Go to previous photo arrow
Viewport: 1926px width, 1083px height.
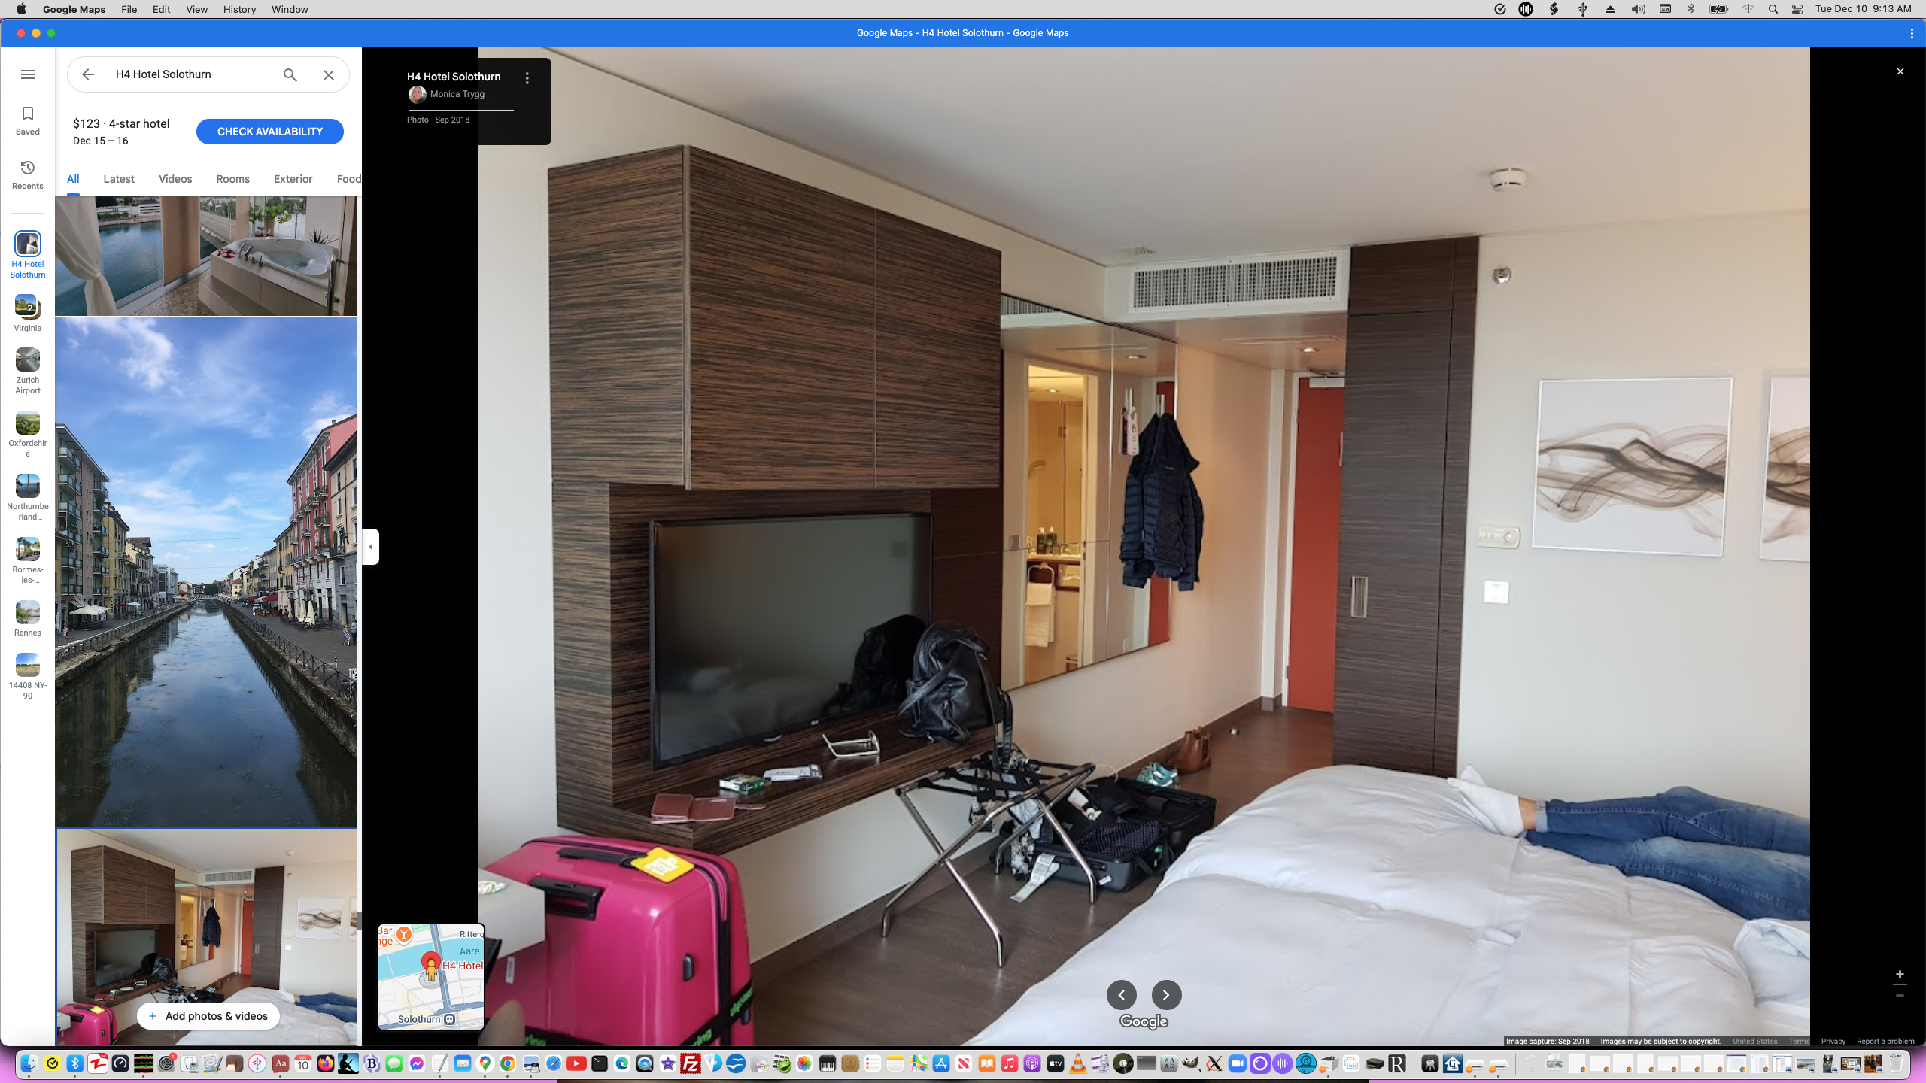[1121, 995]
